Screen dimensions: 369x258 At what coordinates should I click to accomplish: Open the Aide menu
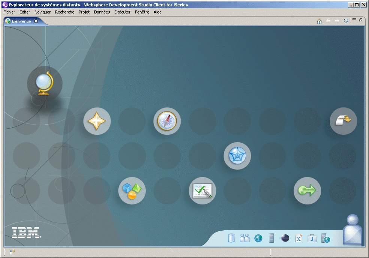click(x=157, y=12)
